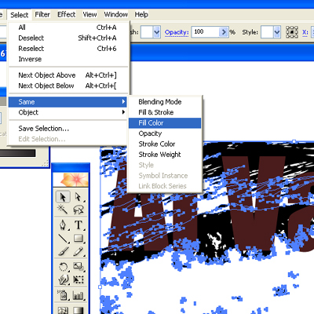Click the reference point locator icon
The height and width of the screenshot is (314, 314).
point(292,32)
